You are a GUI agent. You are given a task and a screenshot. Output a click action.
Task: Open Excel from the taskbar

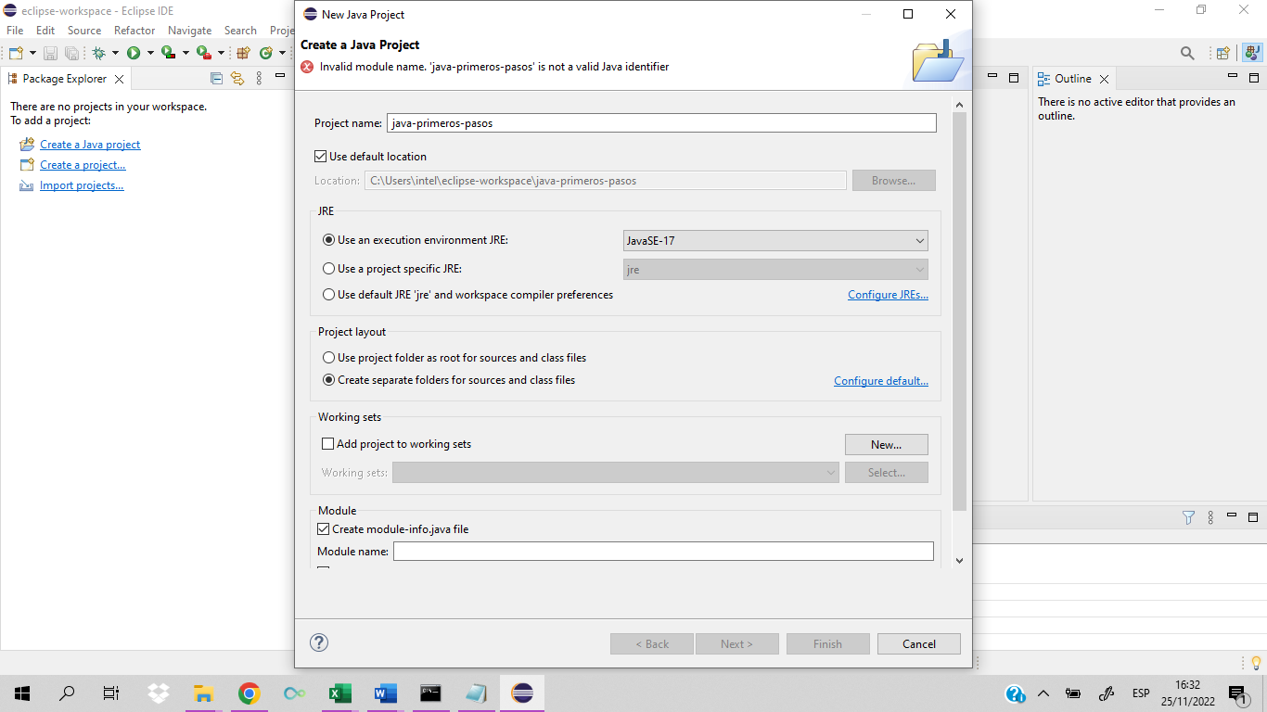click(x=339, y=693)
